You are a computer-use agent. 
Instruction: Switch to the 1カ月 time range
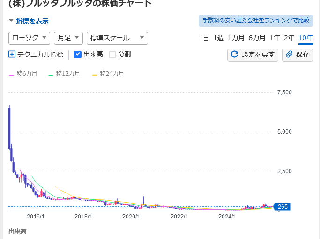236,38
